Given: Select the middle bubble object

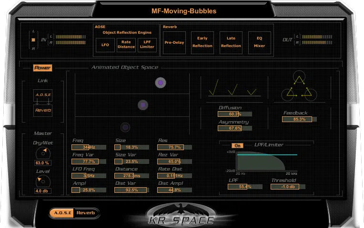Looking at the screenshot, I should point(143,105).
